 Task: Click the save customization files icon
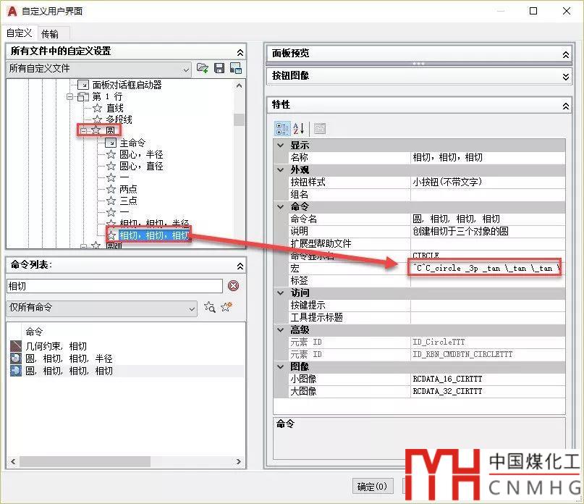pyautogui.click(x=219, y=68)
